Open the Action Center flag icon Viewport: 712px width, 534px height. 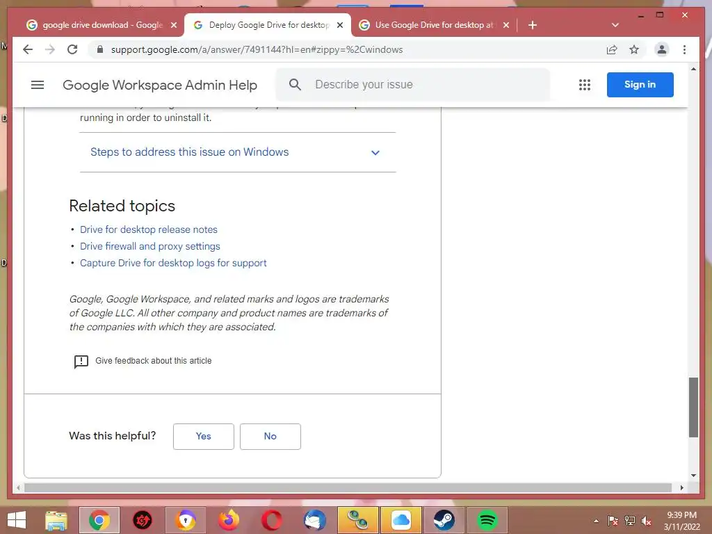[x=613, y=521]
